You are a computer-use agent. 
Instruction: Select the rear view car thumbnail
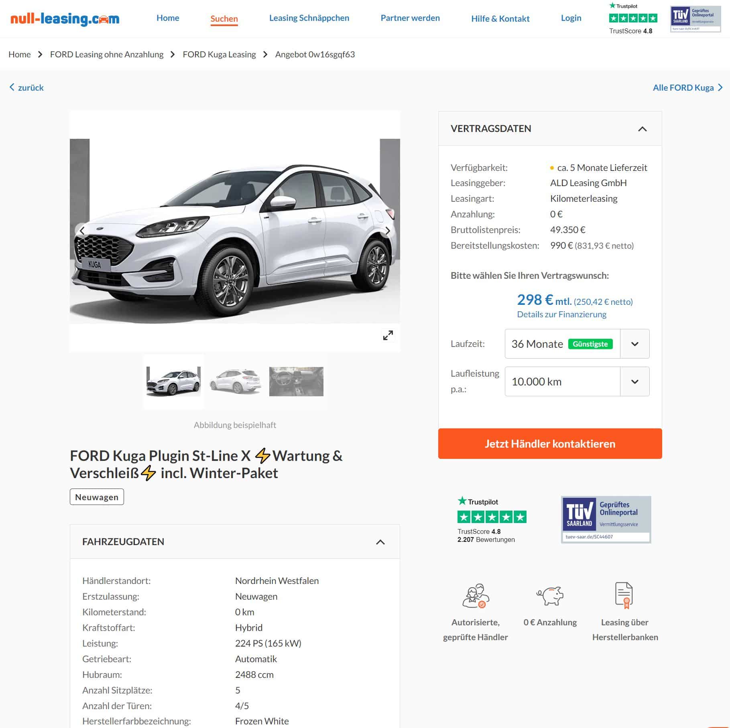235,381
